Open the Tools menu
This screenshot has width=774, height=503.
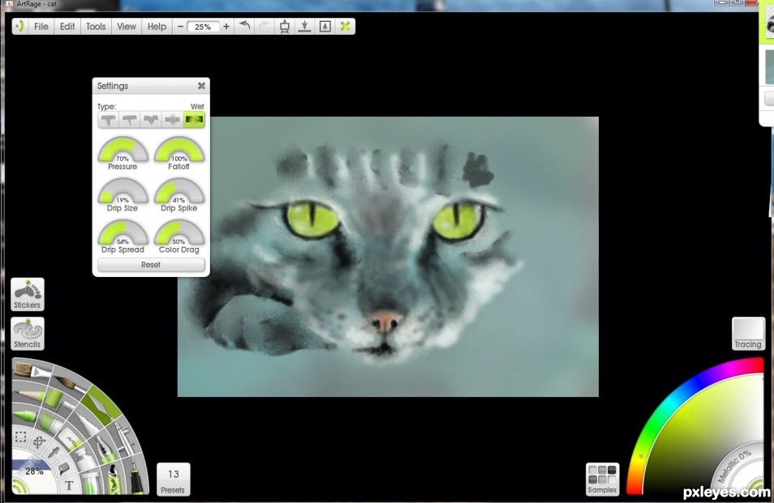click(96, 26)
